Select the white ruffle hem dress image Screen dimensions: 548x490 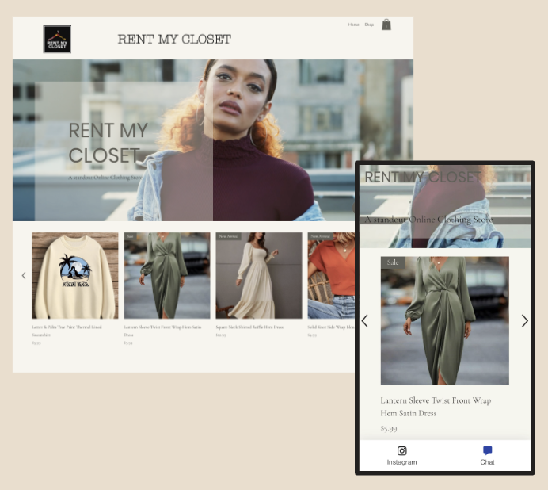258,275
